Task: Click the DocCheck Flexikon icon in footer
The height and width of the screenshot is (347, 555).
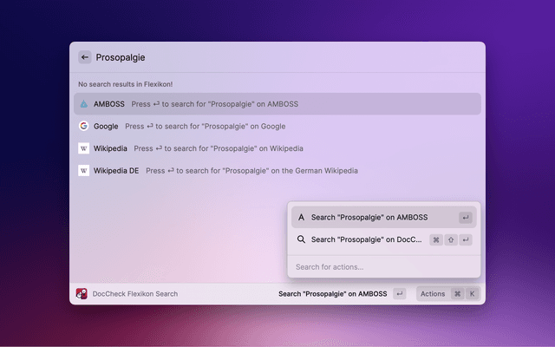Action: click(82, 294)
